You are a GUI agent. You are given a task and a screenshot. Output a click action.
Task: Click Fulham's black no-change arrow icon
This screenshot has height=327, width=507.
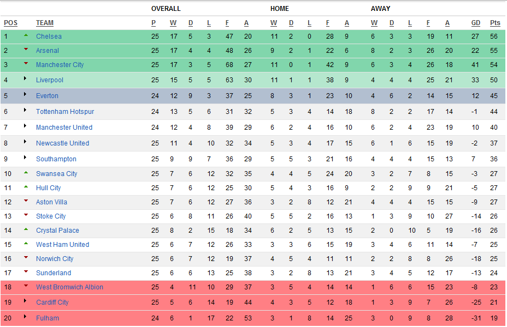(x=25, y=316)
